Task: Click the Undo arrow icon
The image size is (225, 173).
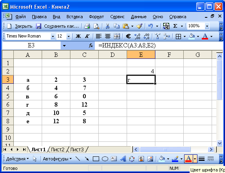Action: (150, 26)
